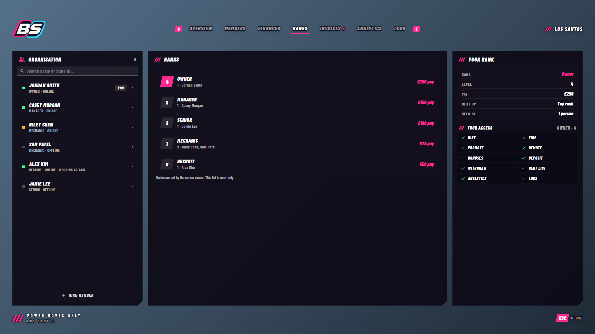Click the Debt List permission checkmark

point(524,168)
